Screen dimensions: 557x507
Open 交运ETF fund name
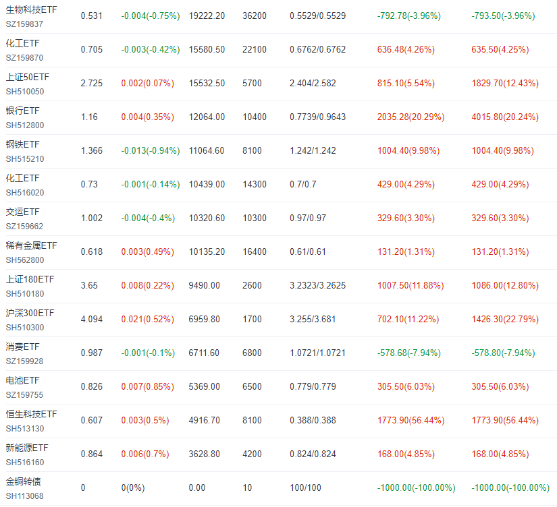pyautogui.click(x=23, y=212)
